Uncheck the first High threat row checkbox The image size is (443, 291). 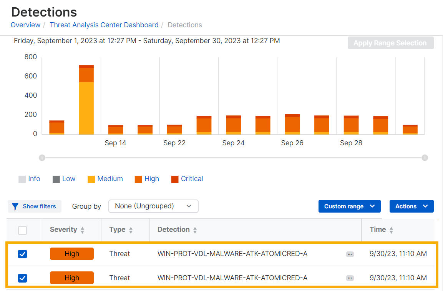23,254
